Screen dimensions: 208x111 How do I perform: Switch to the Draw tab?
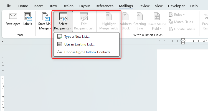coord(53,6)
